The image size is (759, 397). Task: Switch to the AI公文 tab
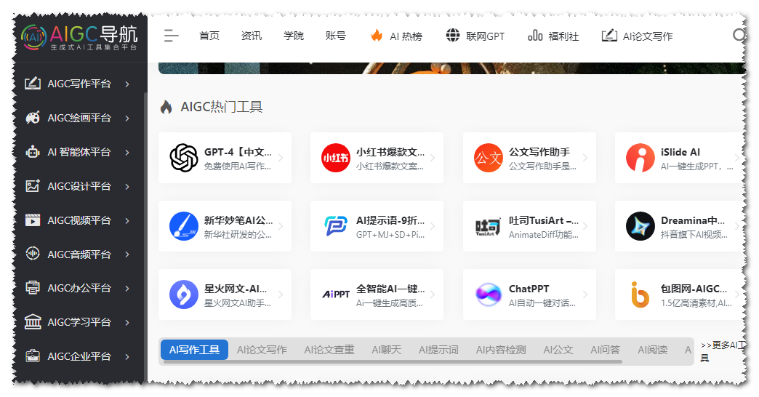coord(558,350)
